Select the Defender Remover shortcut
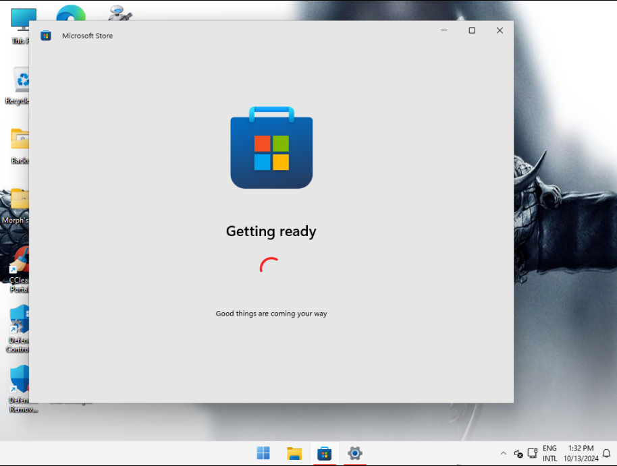 coord(22,388)
